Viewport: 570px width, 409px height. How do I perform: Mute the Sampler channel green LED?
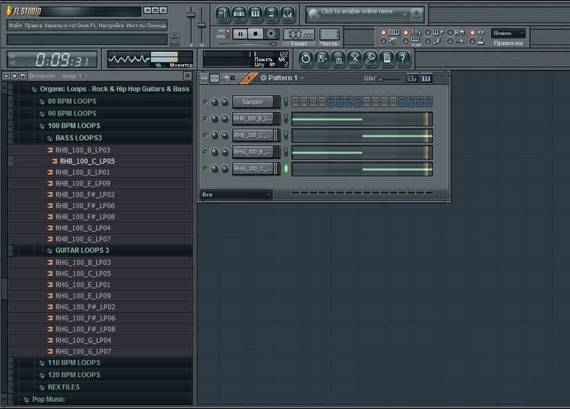[x=205, y=102]
